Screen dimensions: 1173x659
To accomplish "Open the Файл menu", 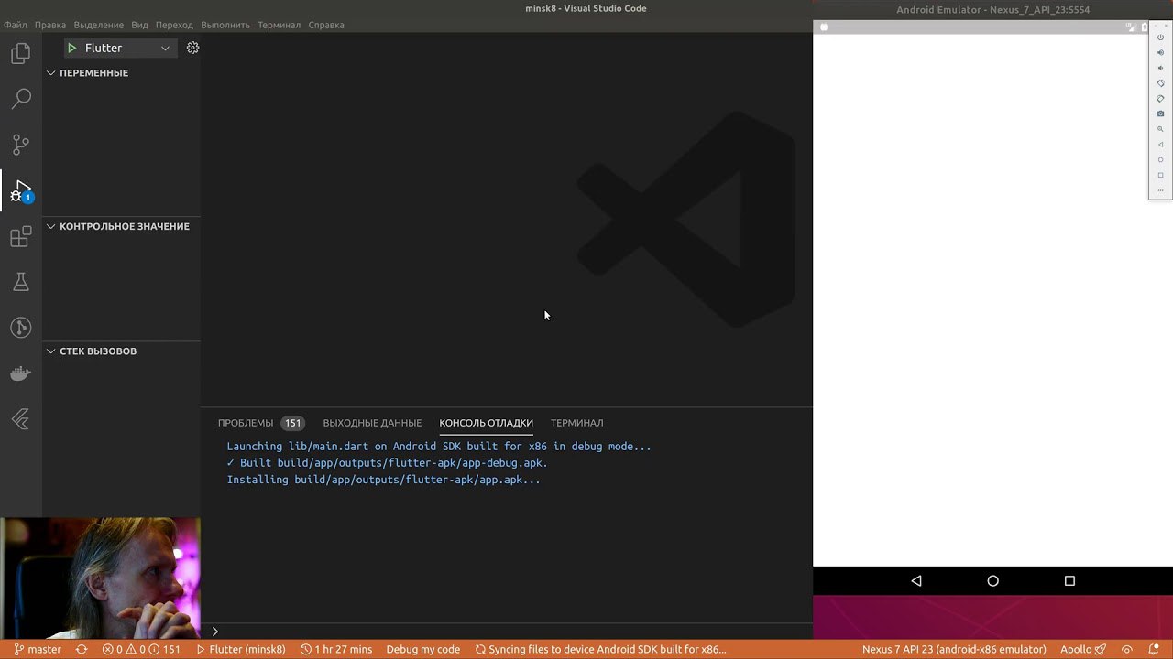I will tap(16, 25).
